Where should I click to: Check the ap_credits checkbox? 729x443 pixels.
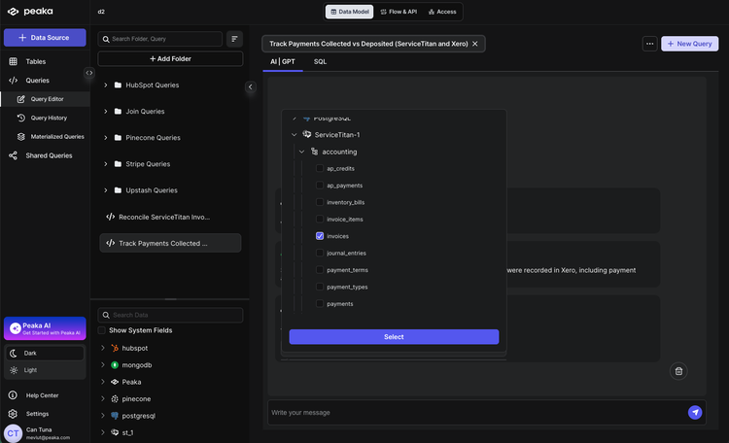point(320,168)
